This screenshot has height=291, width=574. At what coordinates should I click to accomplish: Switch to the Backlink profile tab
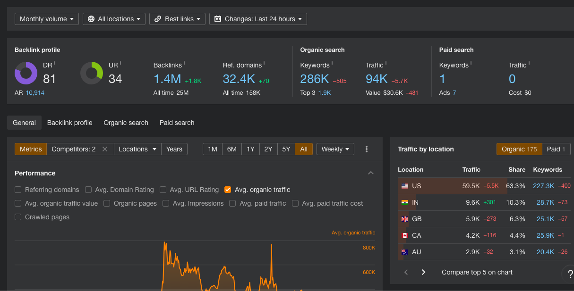pyautogui.click(x=70, y=123)
